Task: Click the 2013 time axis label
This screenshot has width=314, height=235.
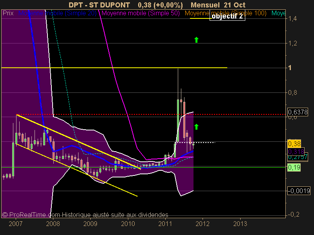Action: 240,224
